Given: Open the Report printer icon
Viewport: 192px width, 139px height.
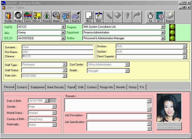Looking at the screenshot, I should tap(170, 17).
